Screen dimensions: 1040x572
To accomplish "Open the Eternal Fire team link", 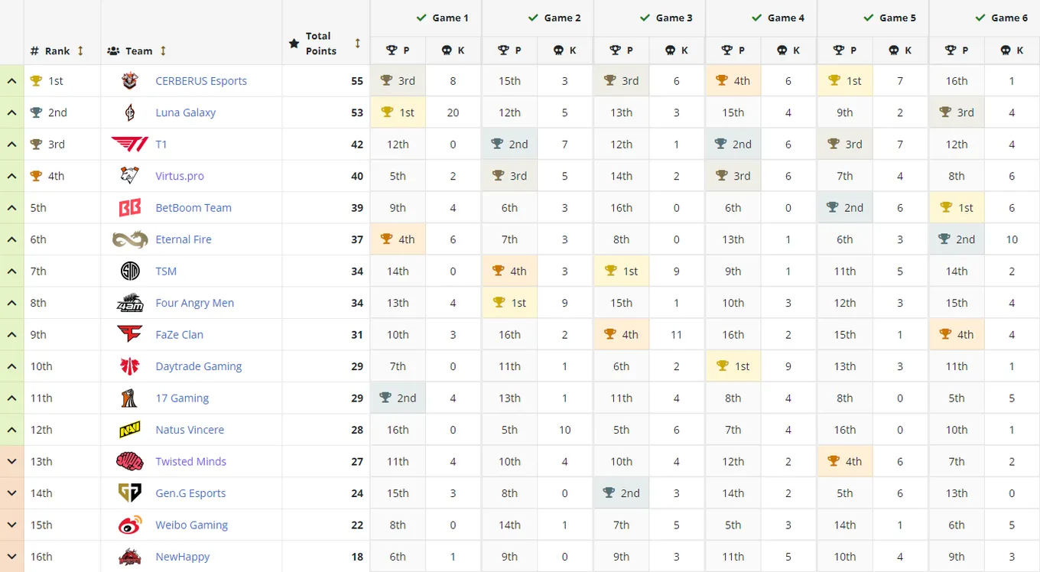I will [x=184, y=239].
